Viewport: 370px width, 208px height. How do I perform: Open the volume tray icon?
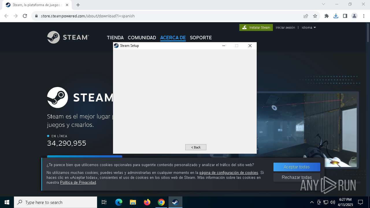pos(332,202)
